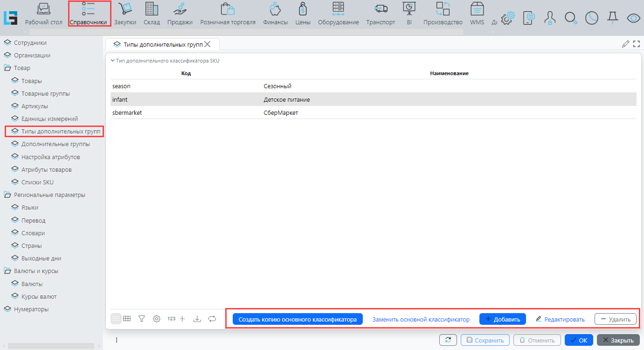This screenshot has width=644, height=350.
Task: Open table settings gear icon
Action: click(157, 319)
